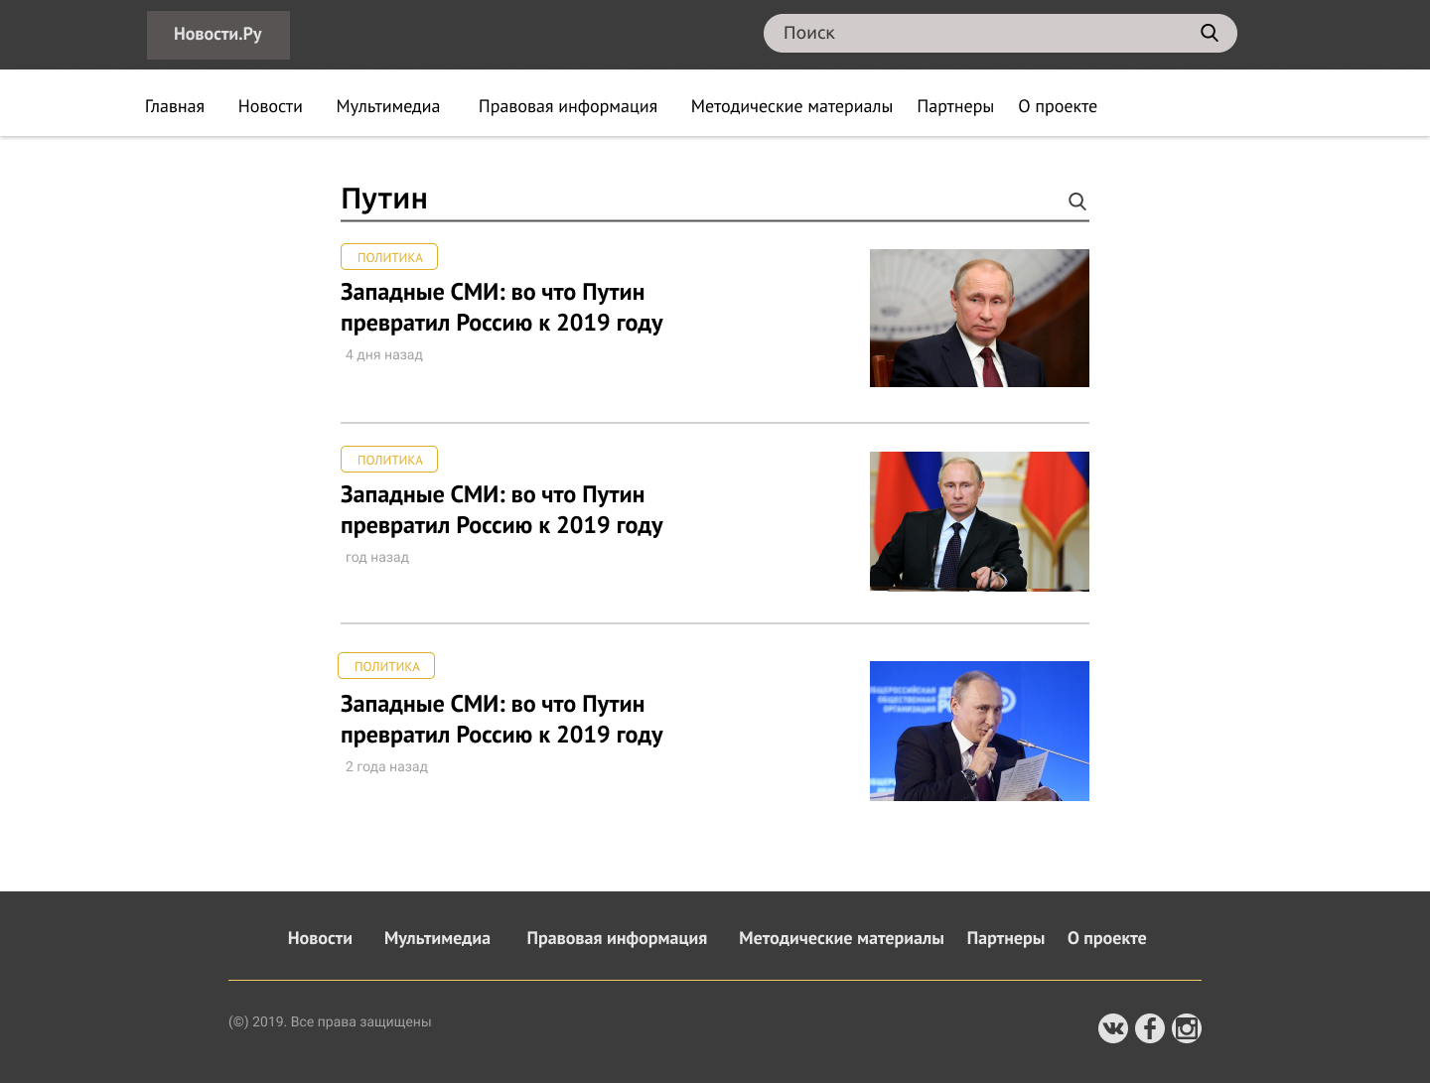The width and height of the screenshot is (1430, 1083).
Task: Click ПОЛИТИКА tag of the 4 дня назад article
Action: (389, 257)
